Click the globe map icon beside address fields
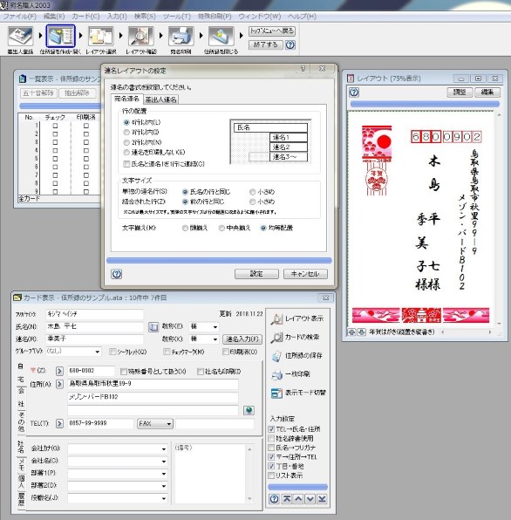511x520 pixels. pos(249,410)
